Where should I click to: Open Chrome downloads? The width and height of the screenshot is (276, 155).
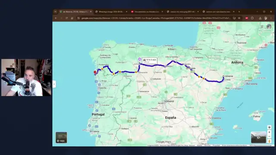tap(260, 18)
